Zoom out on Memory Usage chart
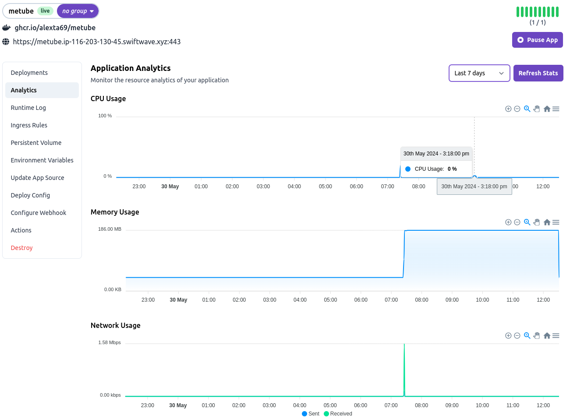The width and height of the screenshot is (577, 419). pos(517,222)
